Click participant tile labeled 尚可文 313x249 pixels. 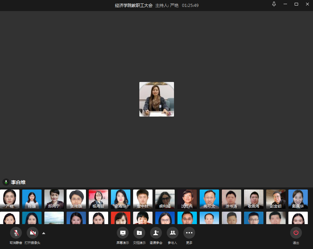click(209, 199)
